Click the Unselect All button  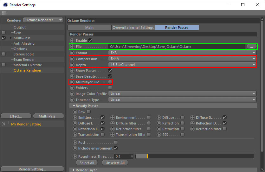click(x=115, y=163)
